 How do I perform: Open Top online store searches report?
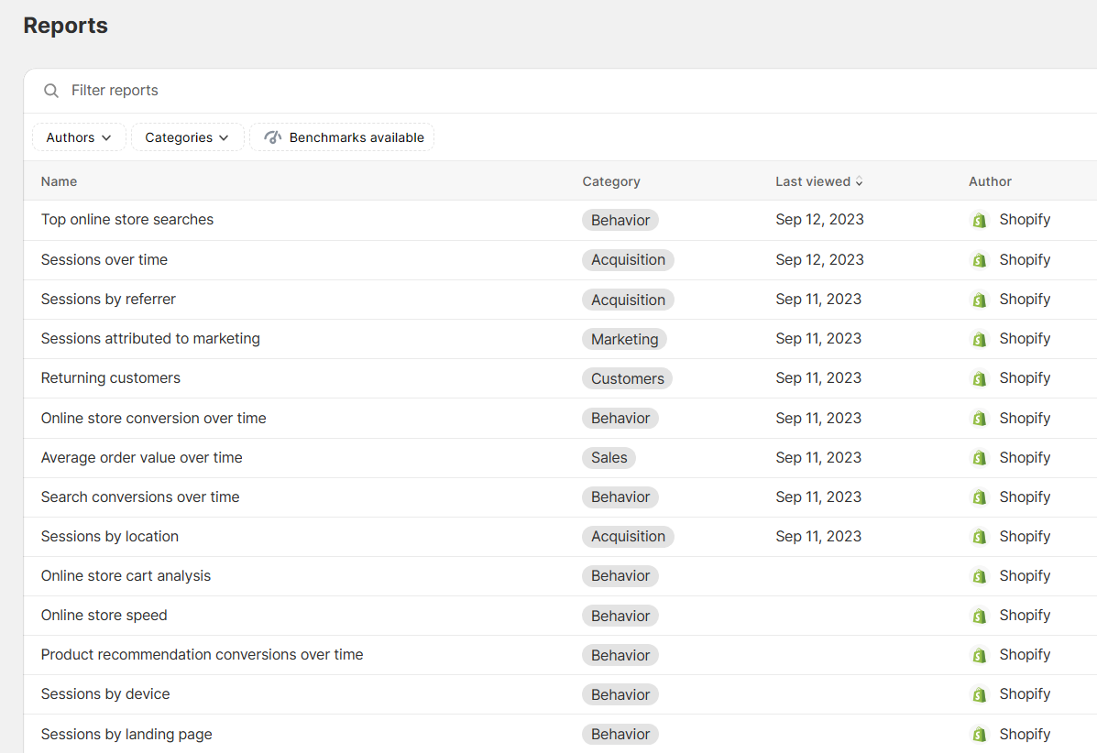[127, 220]
